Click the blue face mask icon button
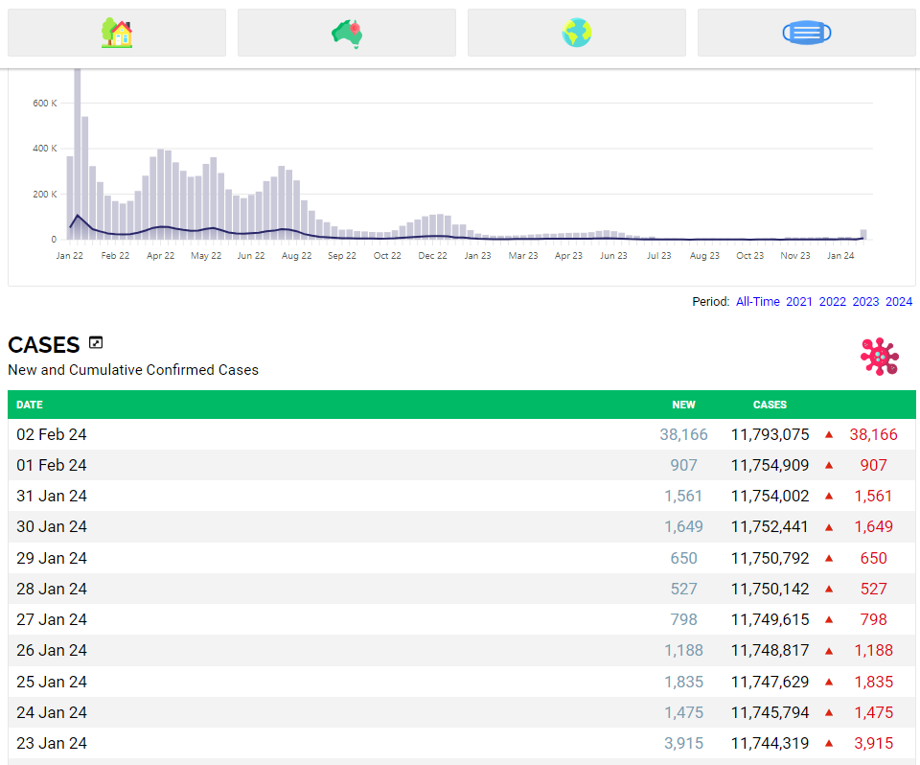This screenshot has height=765, width=920. pos(806,33)
